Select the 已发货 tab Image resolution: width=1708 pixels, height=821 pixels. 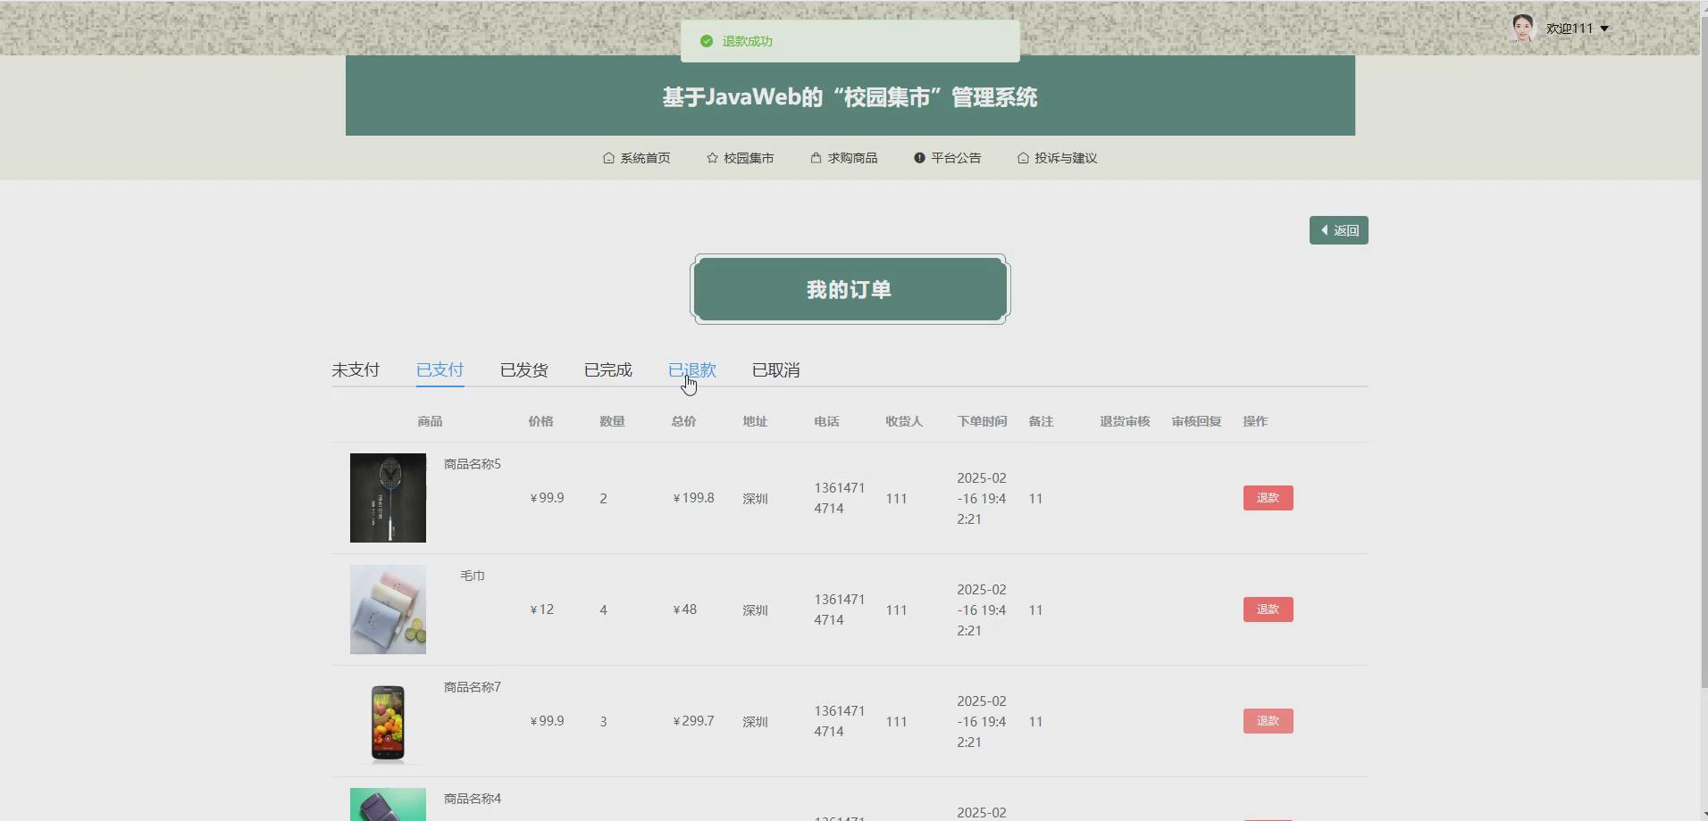(x=523, y=369)
